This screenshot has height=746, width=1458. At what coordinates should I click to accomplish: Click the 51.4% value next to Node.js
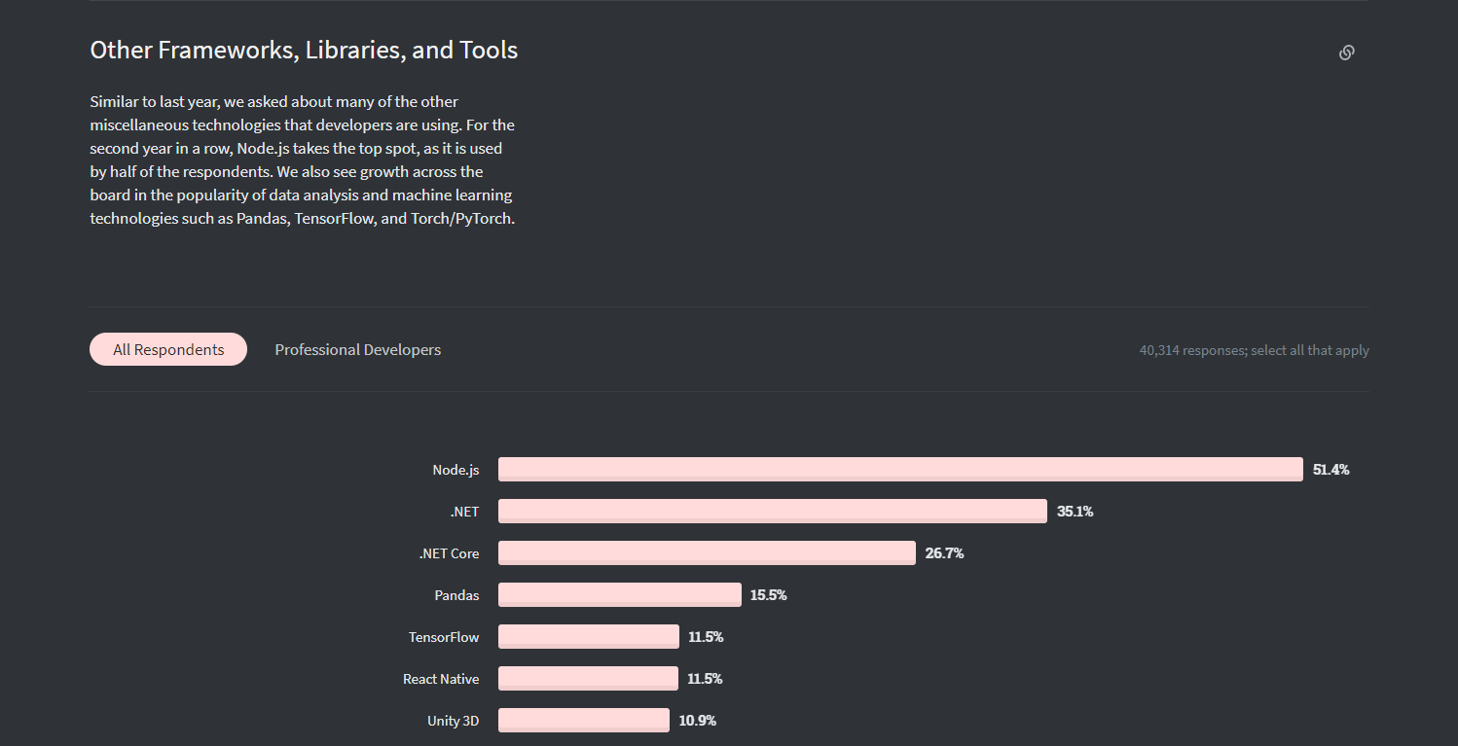(x=1330, y=470)
